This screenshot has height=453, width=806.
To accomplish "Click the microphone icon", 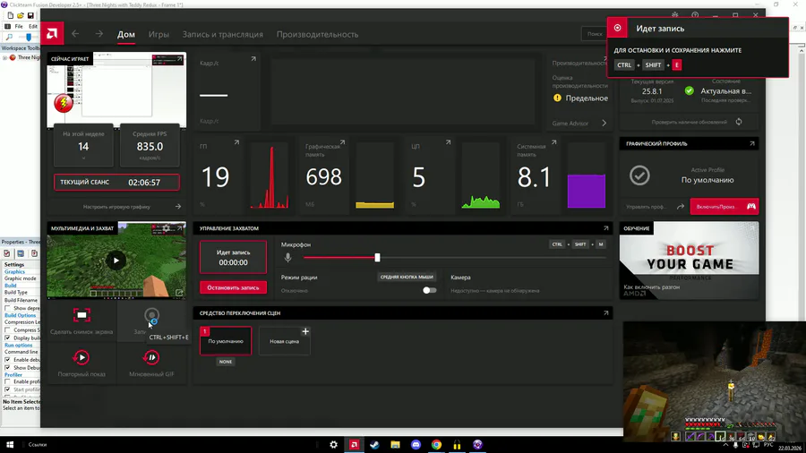I will (x=287, y=257).
